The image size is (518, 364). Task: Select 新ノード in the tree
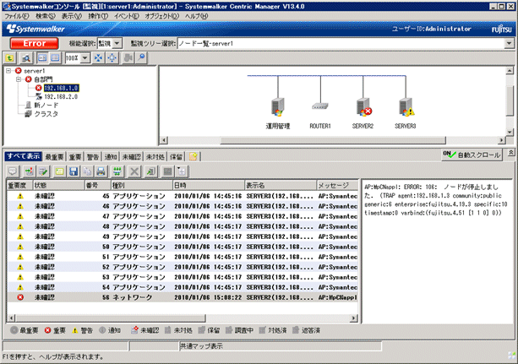click(x=46, y=106)
